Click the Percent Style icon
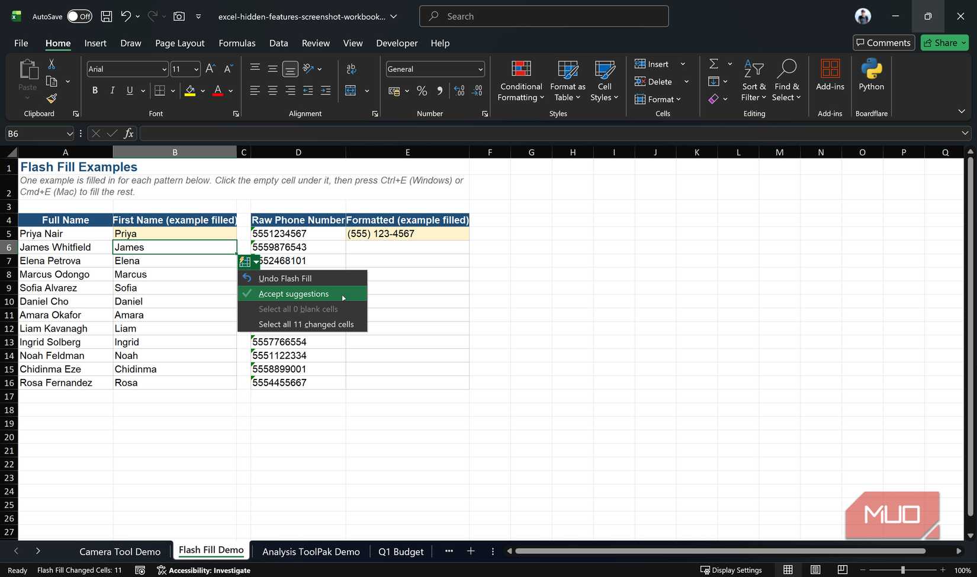 tap(422, 90)
